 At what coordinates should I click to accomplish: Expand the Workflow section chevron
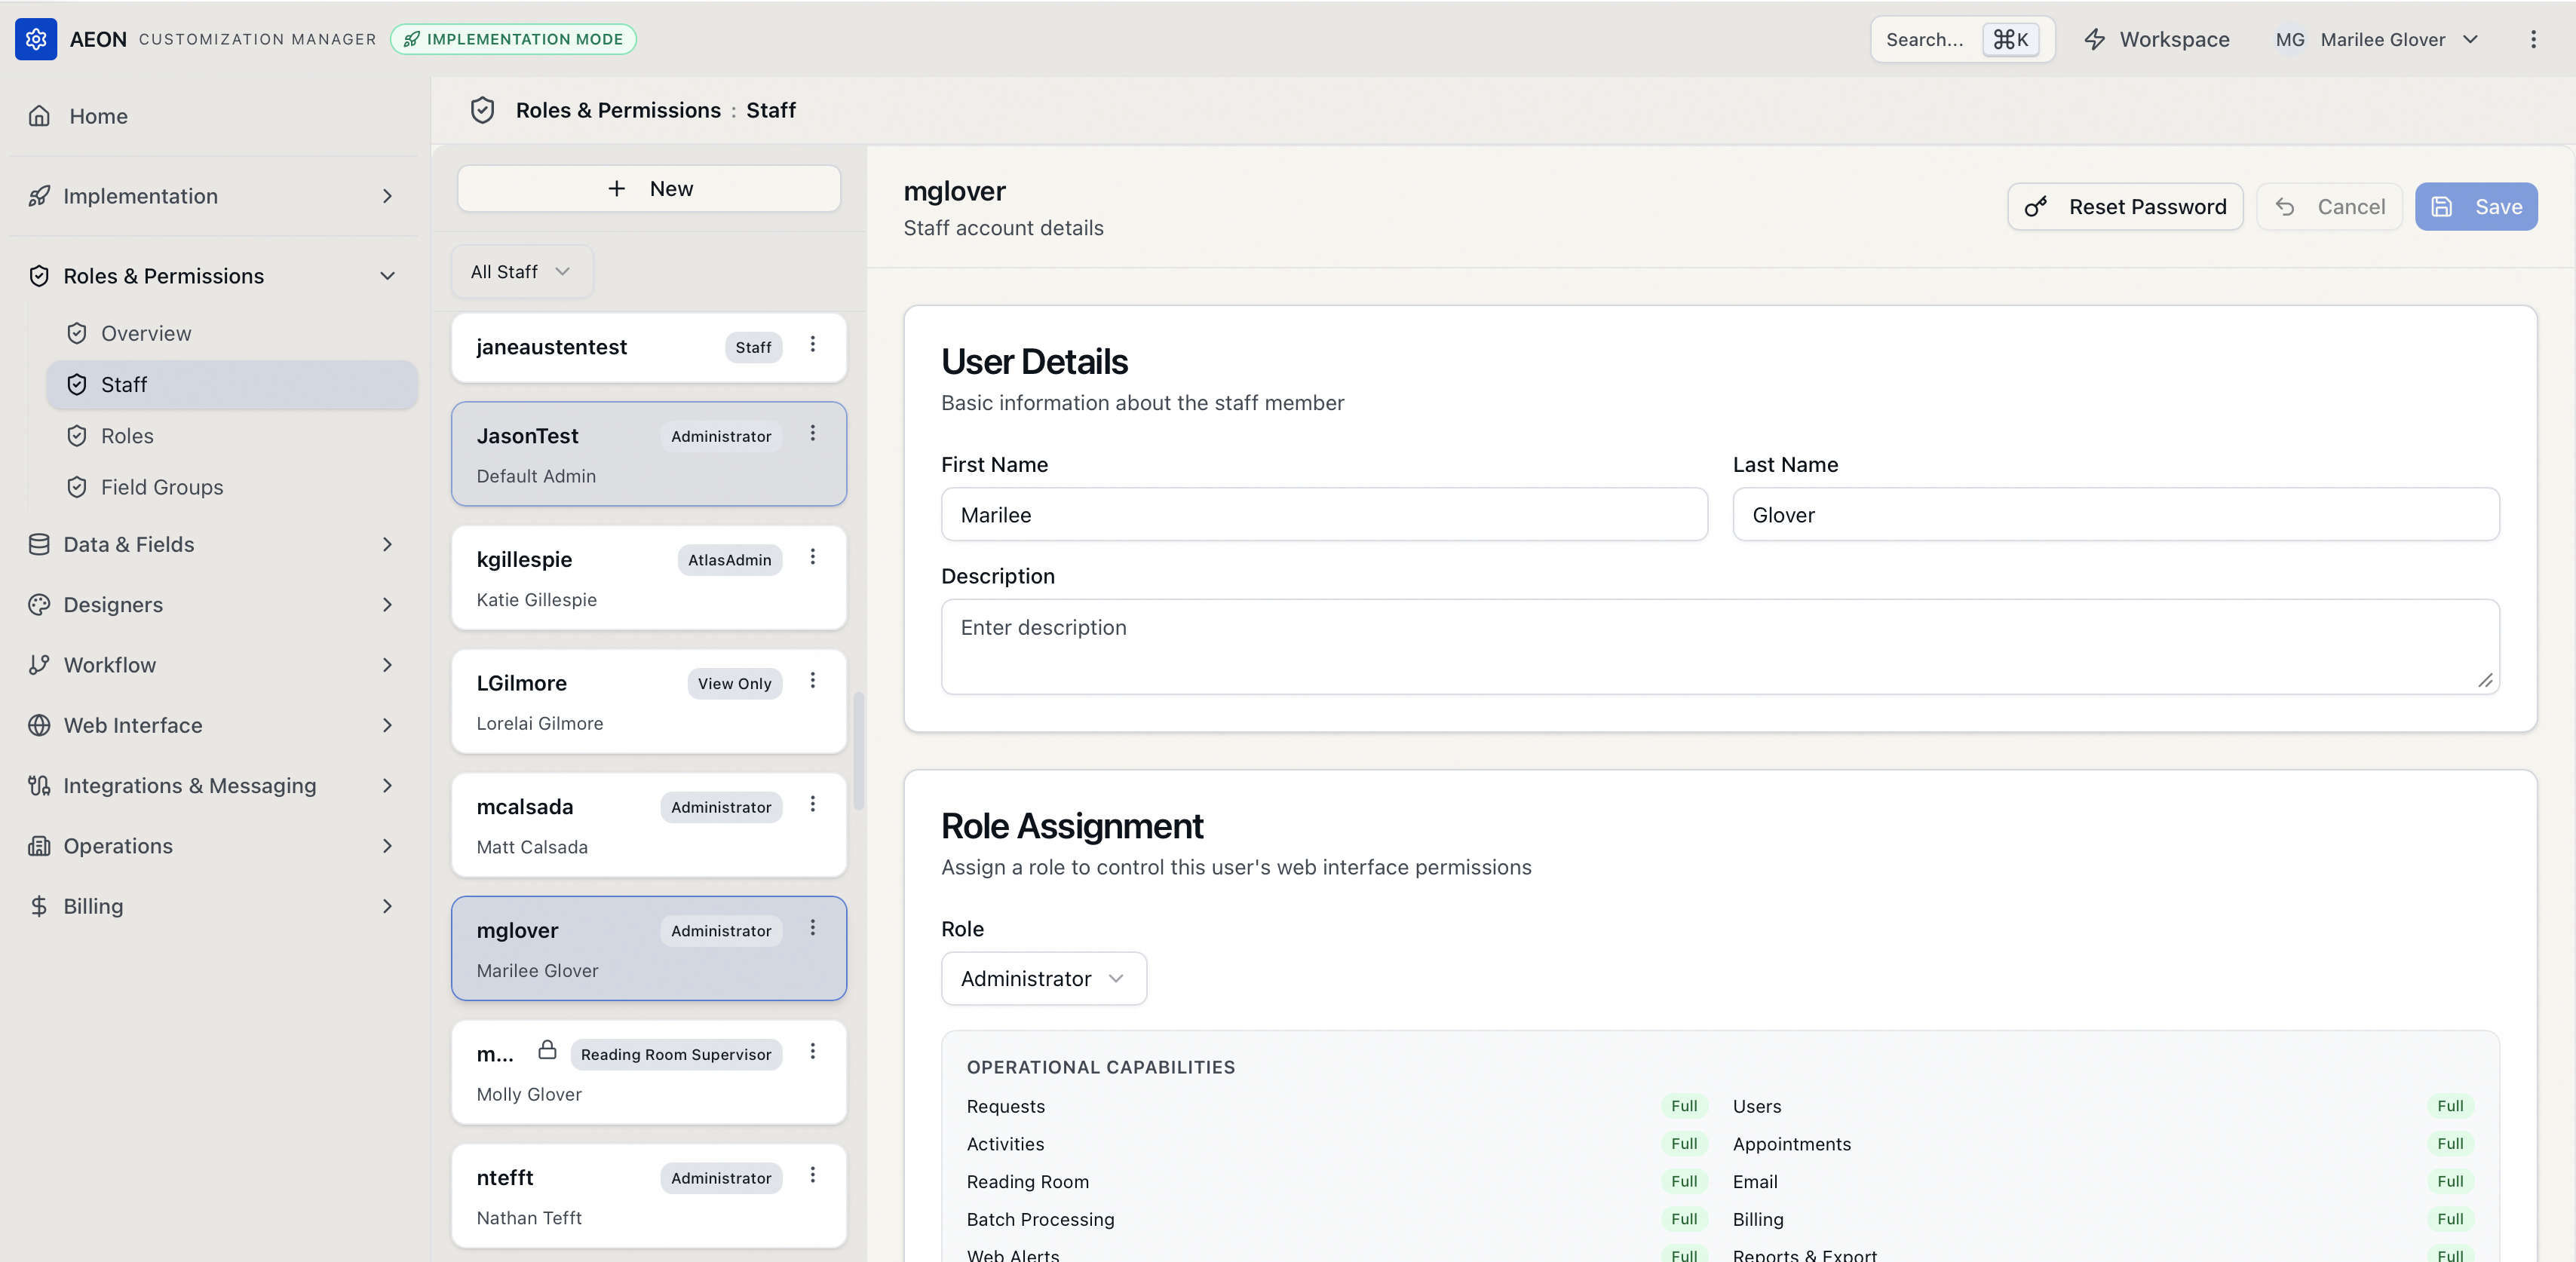[x=387, y=665]
